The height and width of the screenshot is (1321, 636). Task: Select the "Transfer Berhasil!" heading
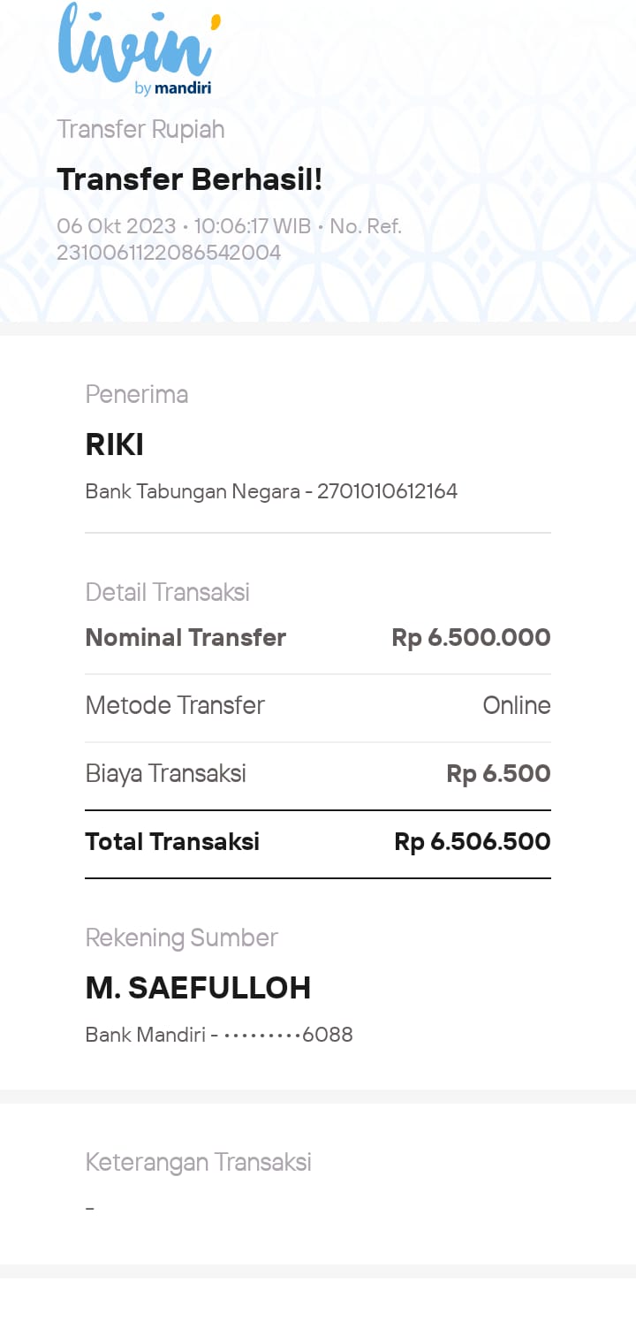pyautogui.click(x=190, y=179)
